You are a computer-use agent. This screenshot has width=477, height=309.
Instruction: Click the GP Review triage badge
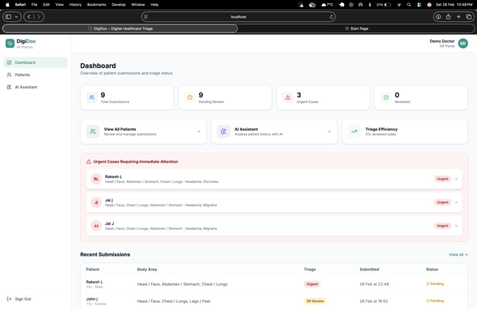(315, 301)
